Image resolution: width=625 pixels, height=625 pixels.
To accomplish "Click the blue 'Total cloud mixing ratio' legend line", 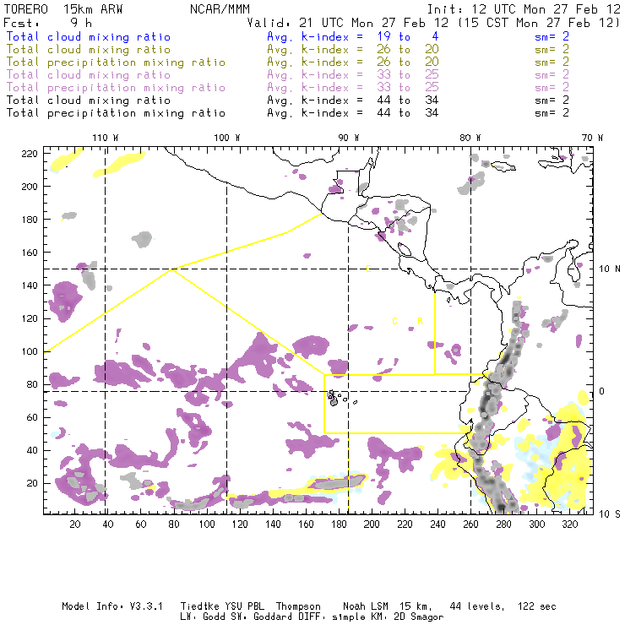I will click(x=89, y=36).
